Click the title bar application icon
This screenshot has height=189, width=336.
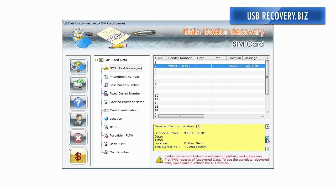(x=65, y=23)
